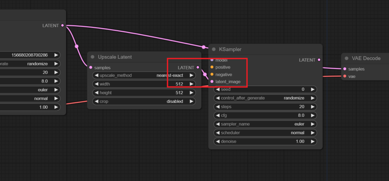Click the vae input socket on VAE Decode

coord(345,76)
